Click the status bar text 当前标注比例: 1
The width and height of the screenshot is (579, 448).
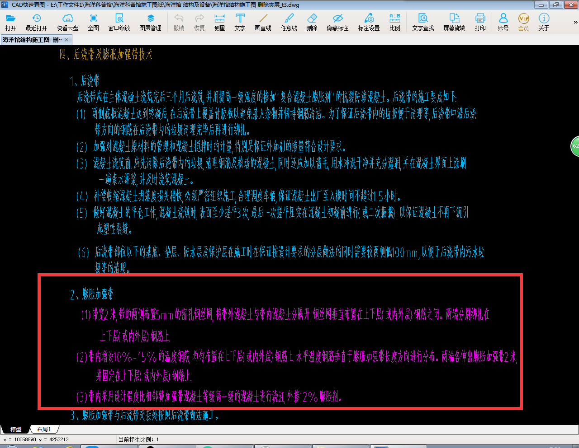tap(138, 439)
